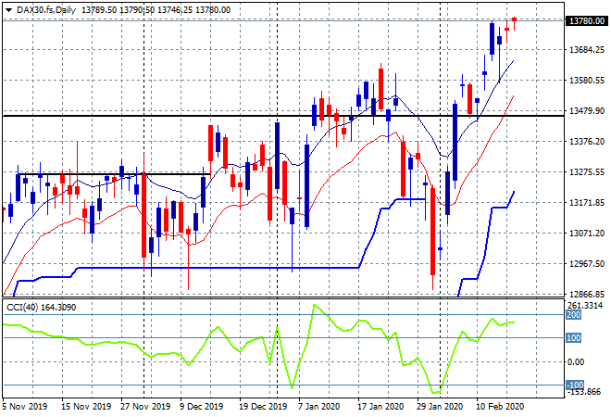Click the 7 Jan 2020 date label

(x=318, y=407)
